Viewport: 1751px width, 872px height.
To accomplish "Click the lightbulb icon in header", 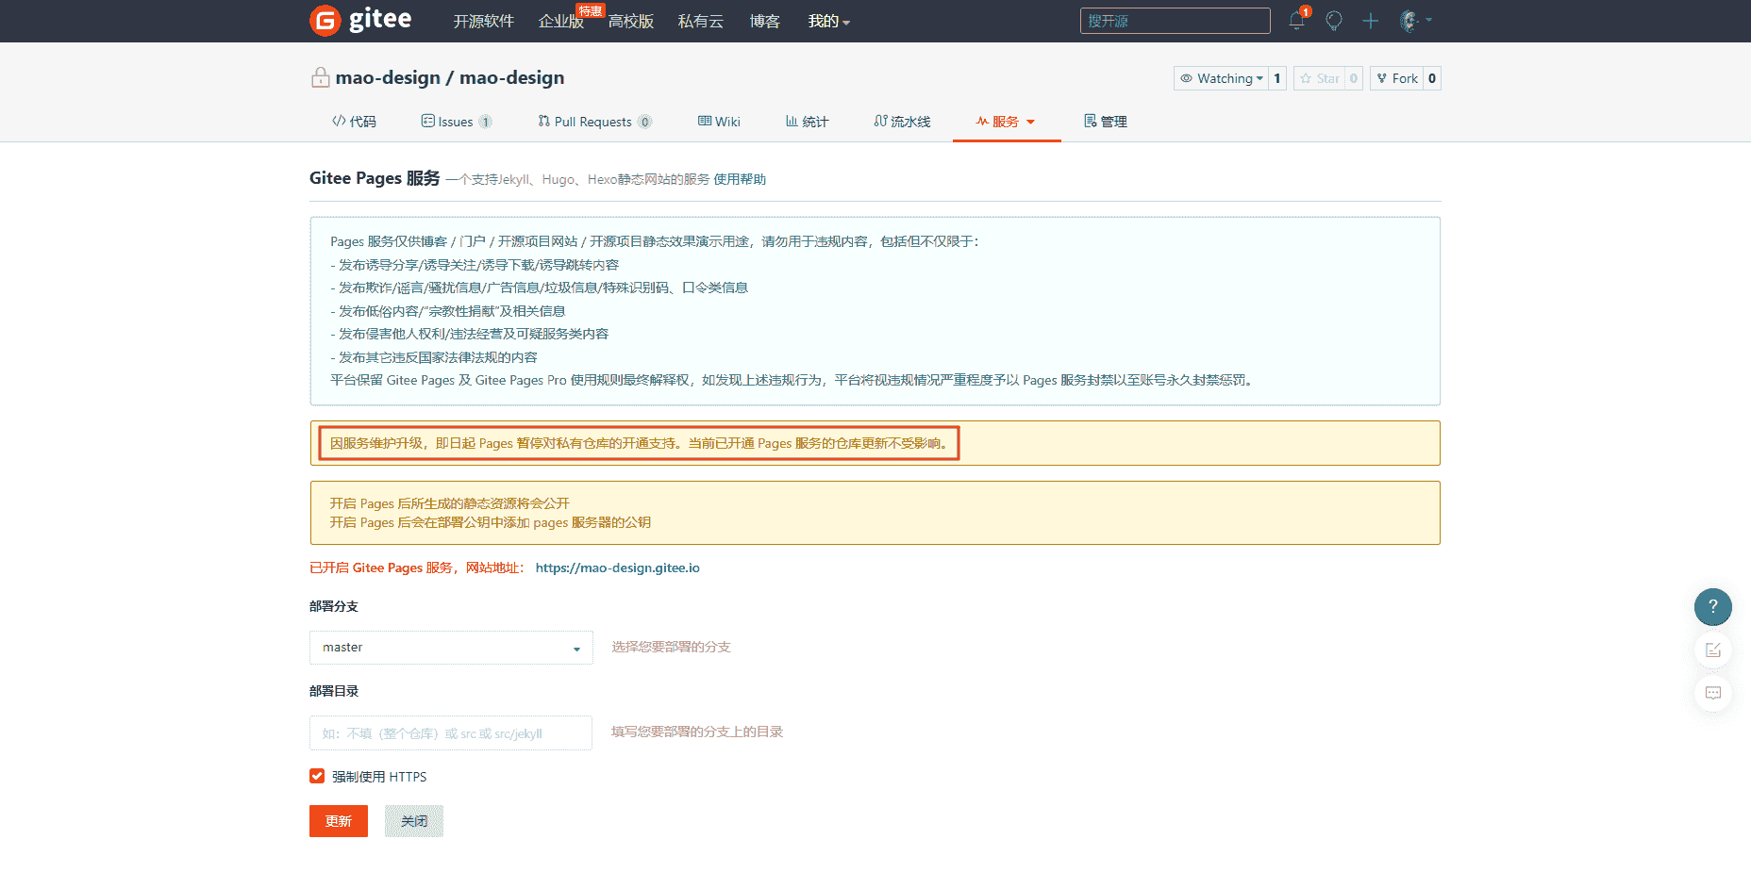I will [x=1333, y=21].
